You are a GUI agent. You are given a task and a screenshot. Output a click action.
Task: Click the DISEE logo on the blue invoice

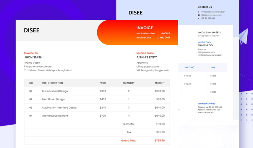pos(135,13)
